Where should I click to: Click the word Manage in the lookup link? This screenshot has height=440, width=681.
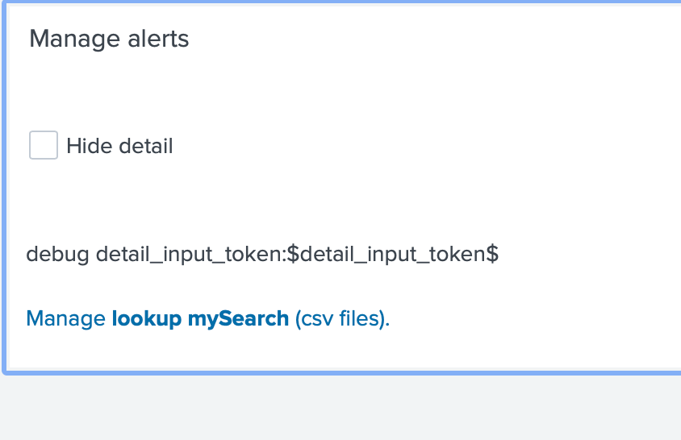tap(66, 318)
